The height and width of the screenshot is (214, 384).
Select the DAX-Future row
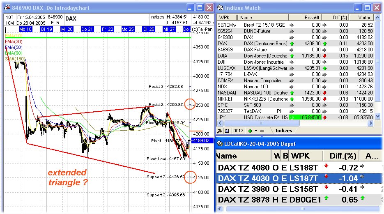pos(295,50)
